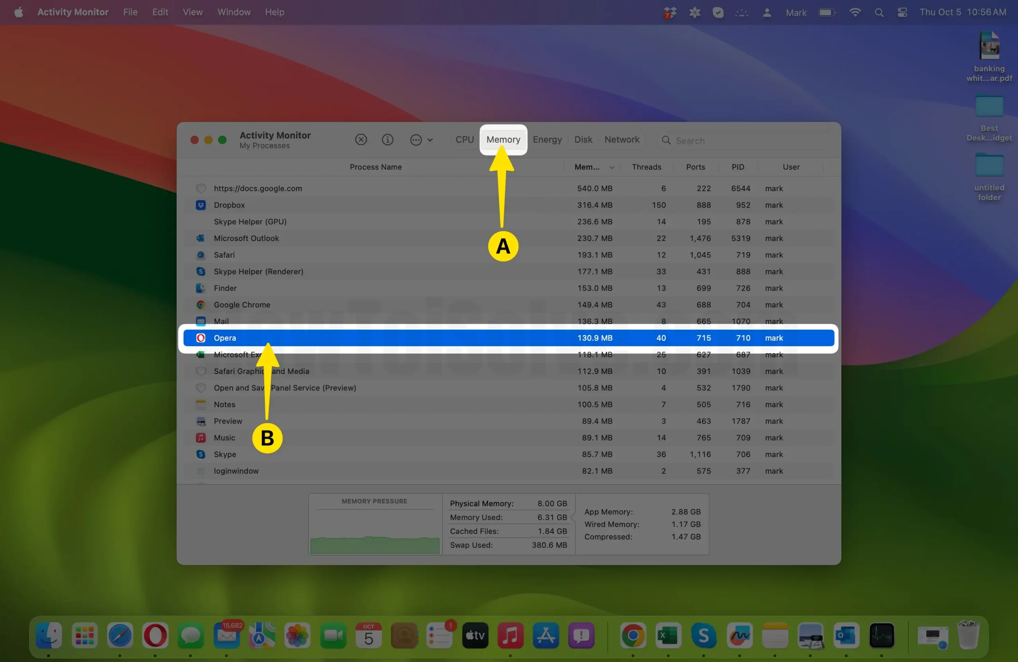The height and width of the screenshot is (662, 1018).
Task: Sort by PID column header
Action: click(x=737, y=167)
